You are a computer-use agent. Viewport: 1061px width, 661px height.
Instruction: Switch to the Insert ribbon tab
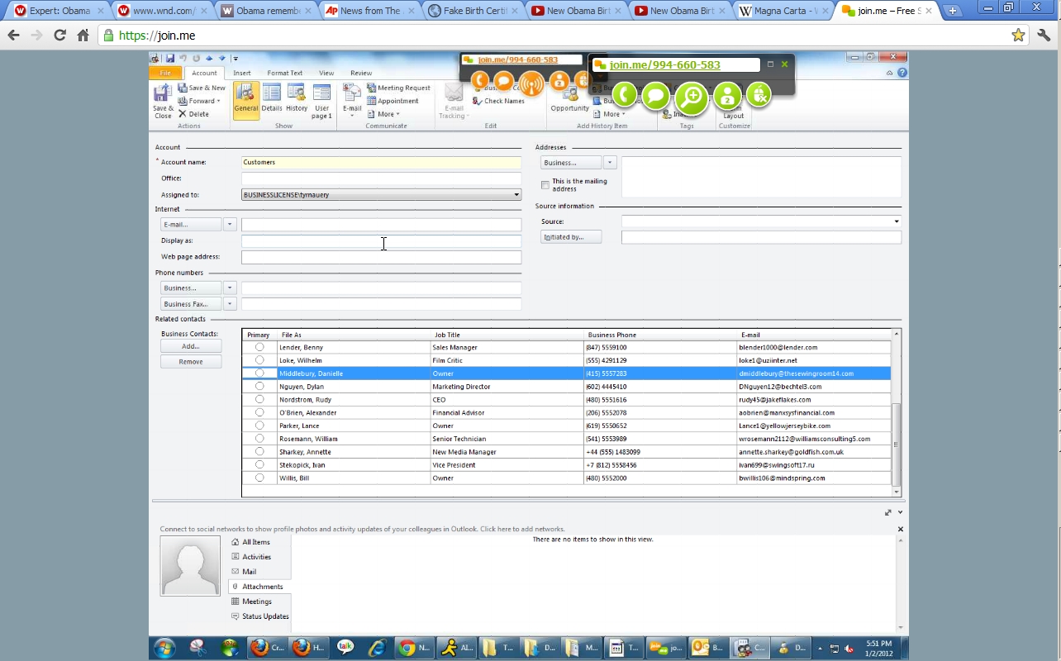[242, 73]
